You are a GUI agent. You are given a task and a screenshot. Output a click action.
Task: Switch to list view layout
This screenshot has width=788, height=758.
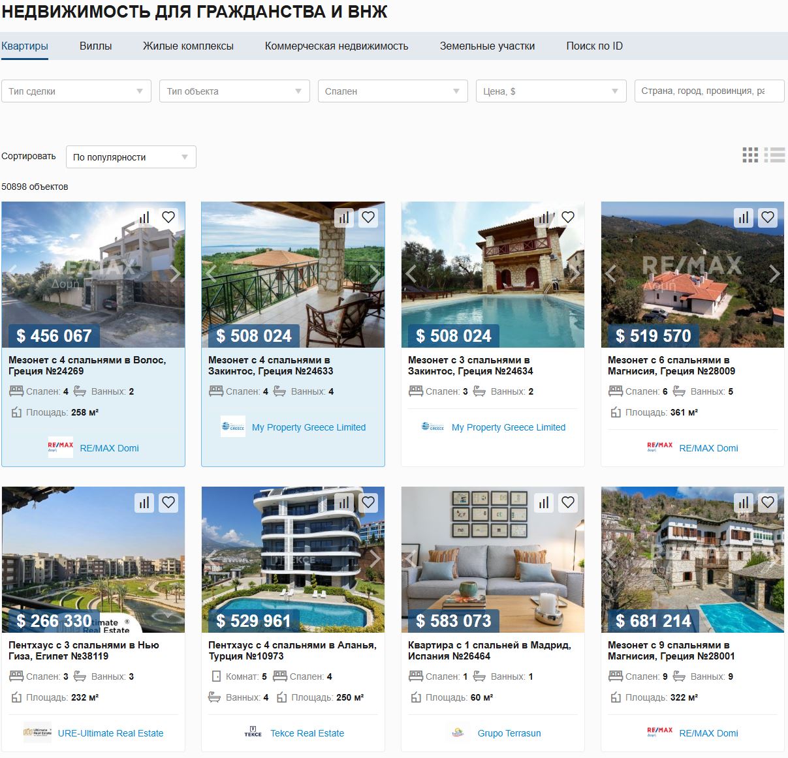[775, 155]
